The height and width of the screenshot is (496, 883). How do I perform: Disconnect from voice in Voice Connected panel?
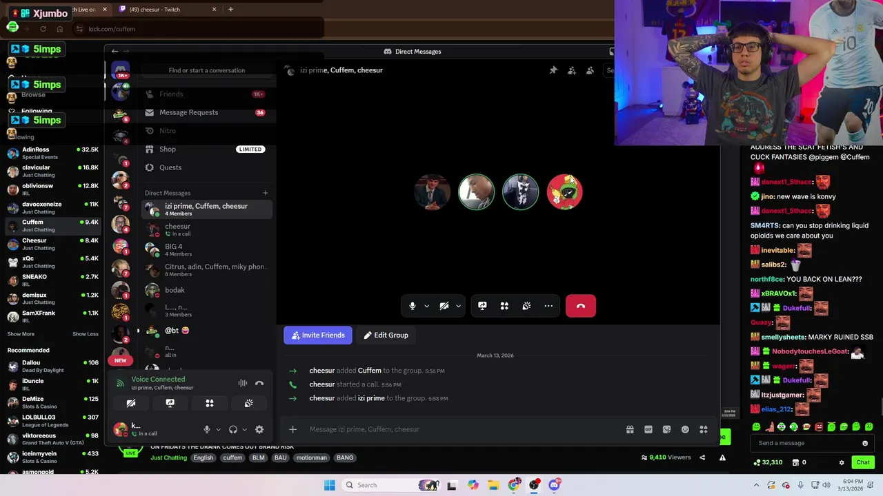259,383
